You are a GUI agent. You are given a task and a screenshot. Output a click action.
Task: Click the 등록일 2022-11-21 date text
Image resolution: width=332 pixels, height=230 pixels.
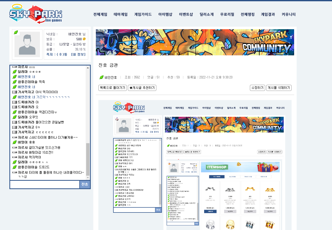point(210,77)
